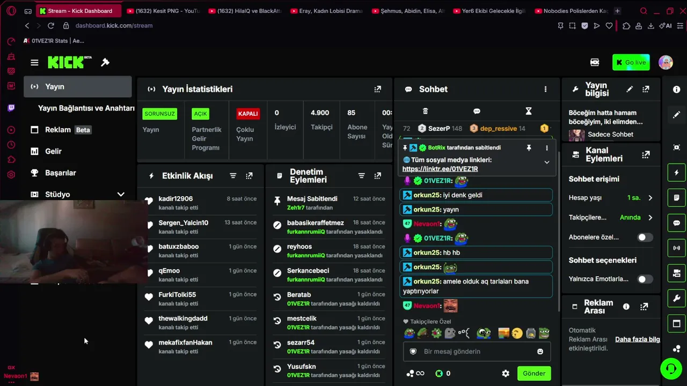Filter the Etkinlik Akışı list
The image size is (687, 386).
[x=233, y=176]
